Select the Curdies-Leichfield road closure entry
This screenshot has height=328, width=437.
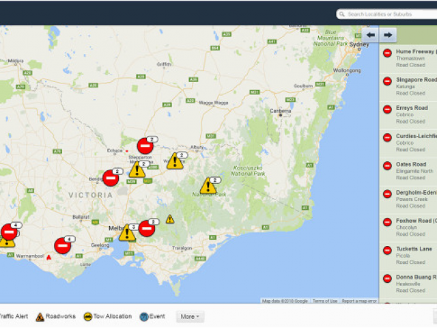pos(408,143)
